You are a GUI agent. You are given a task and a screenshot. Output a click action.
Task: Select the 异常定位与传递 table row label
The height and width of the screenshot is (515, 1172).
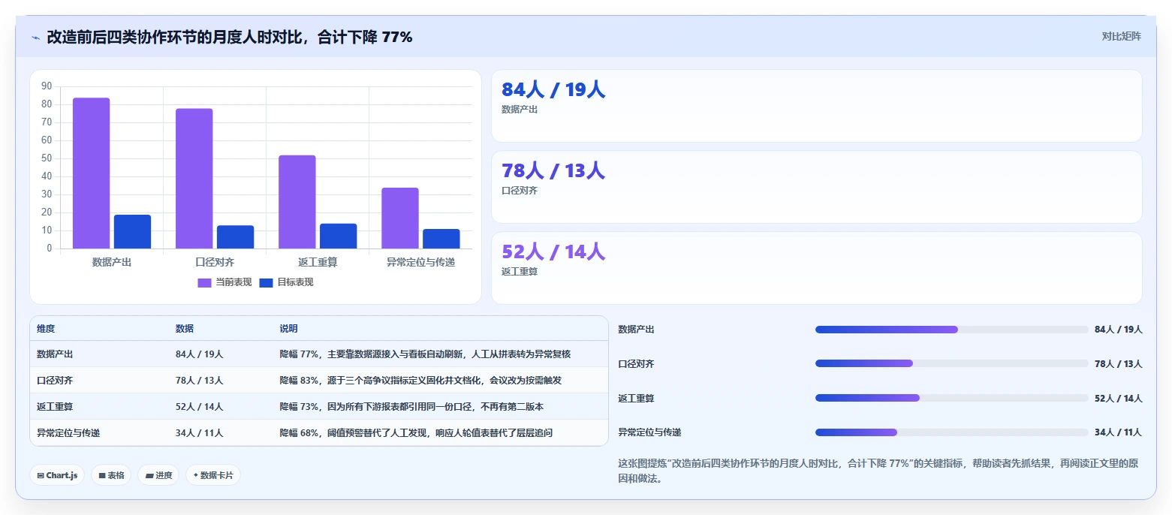(x=68, y=433)
